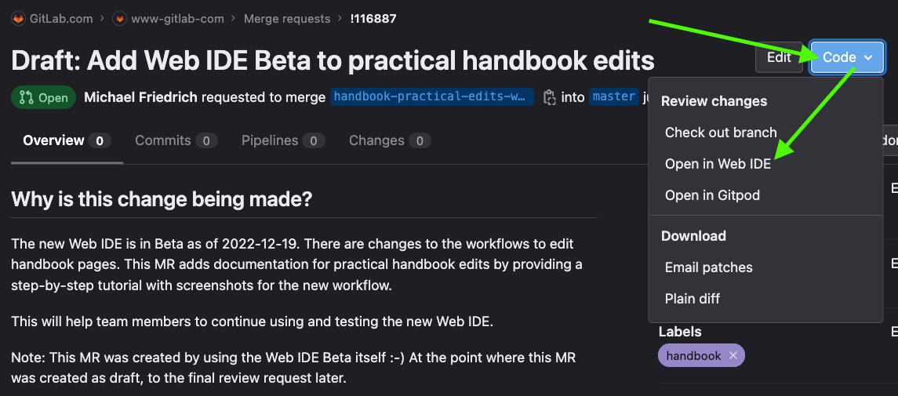This screenshot has height=396, width=898.
Task: Click the www-gitlab-com project avatar icon
Action: click(x=119, y=18)
